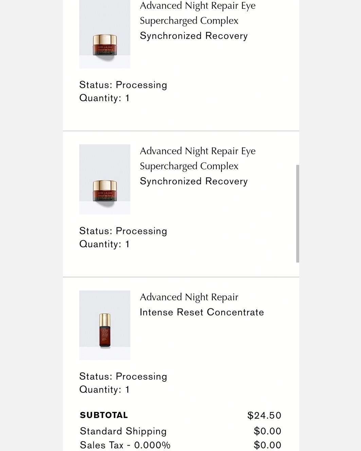Select the third item's Status: Processing text
This screenshot has width=361, height=451.
[123, 376]
